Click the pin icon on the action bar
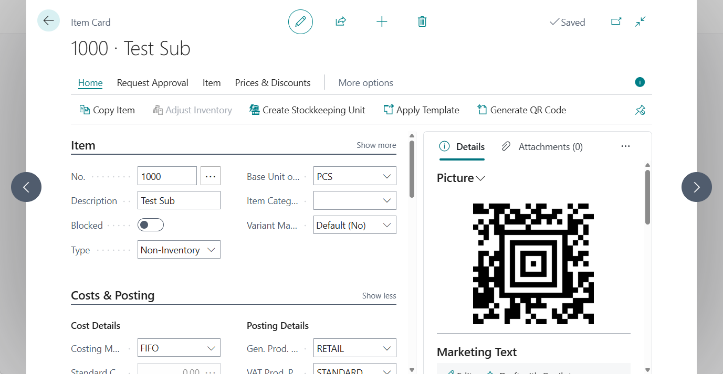The width and height of the screenshot is (723, 374). (x=640, y=110)
